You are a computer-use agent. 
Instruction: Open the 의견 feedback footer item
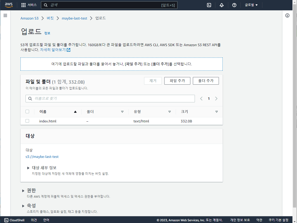point(34,220)
